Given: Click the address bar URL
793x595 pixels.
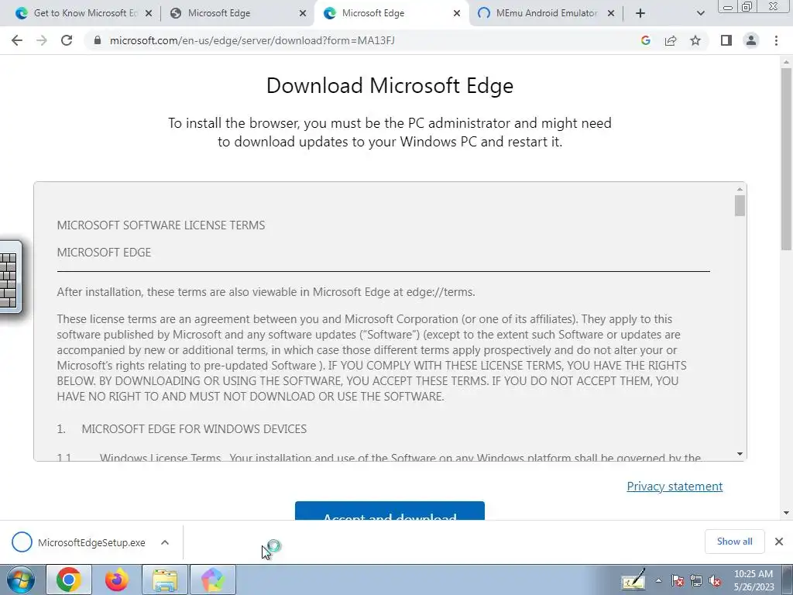Looking at the screenshot, I should tap(252, 40).
